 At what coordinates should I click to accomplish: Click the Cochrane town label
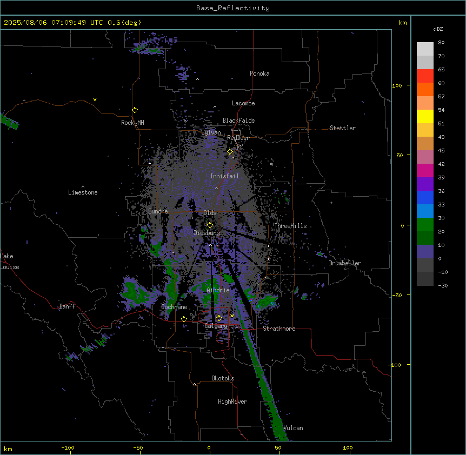pos(174,307)
